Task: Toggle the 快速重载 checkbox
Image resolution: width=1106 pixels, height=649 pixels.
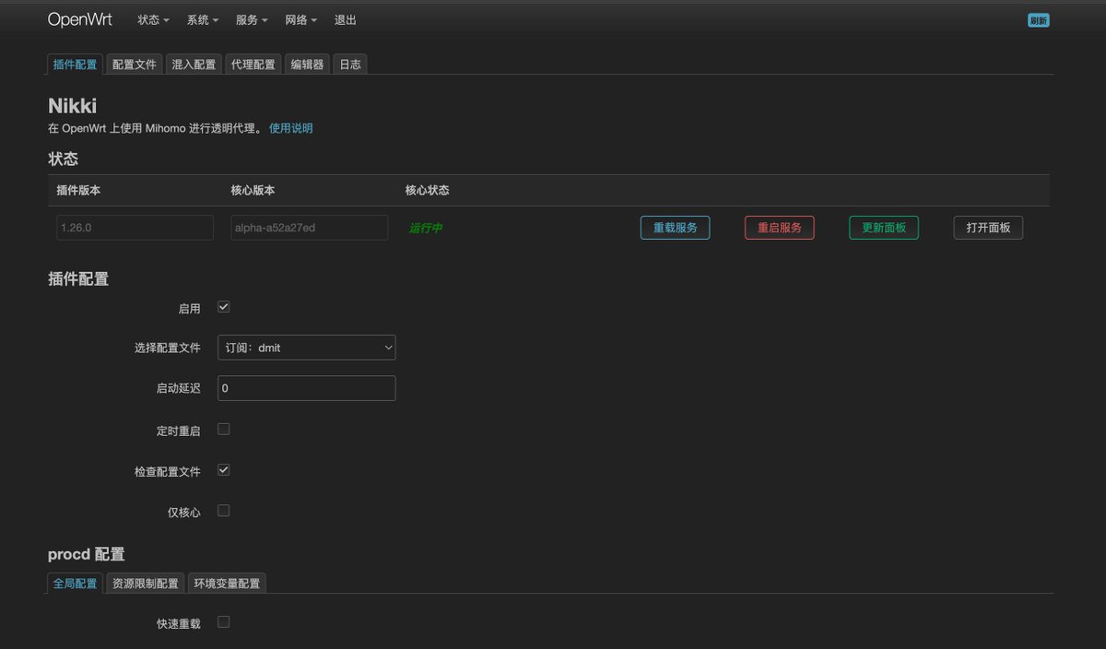Action: click(223, 622)
